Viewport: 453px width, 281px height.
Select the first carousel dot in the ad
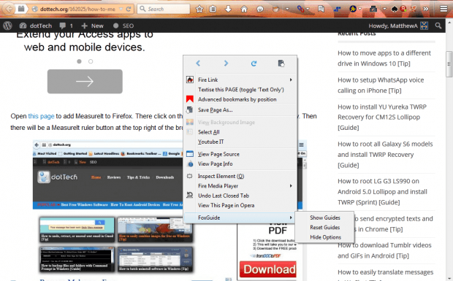(x=79, y=61)
